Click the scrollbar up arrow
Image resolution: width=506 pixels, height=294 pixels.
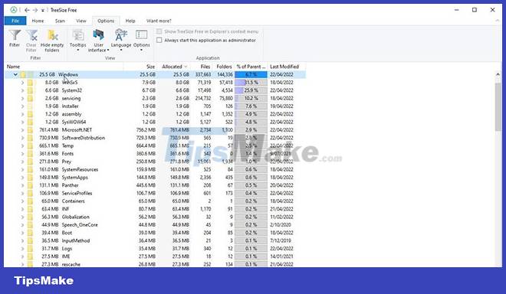pos(498,74)
